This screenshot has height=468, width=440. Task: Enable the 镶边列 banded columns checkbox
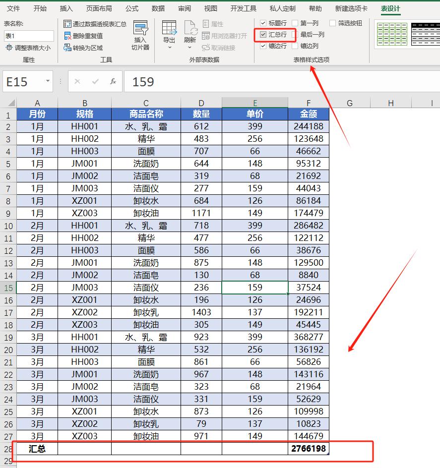295,46
